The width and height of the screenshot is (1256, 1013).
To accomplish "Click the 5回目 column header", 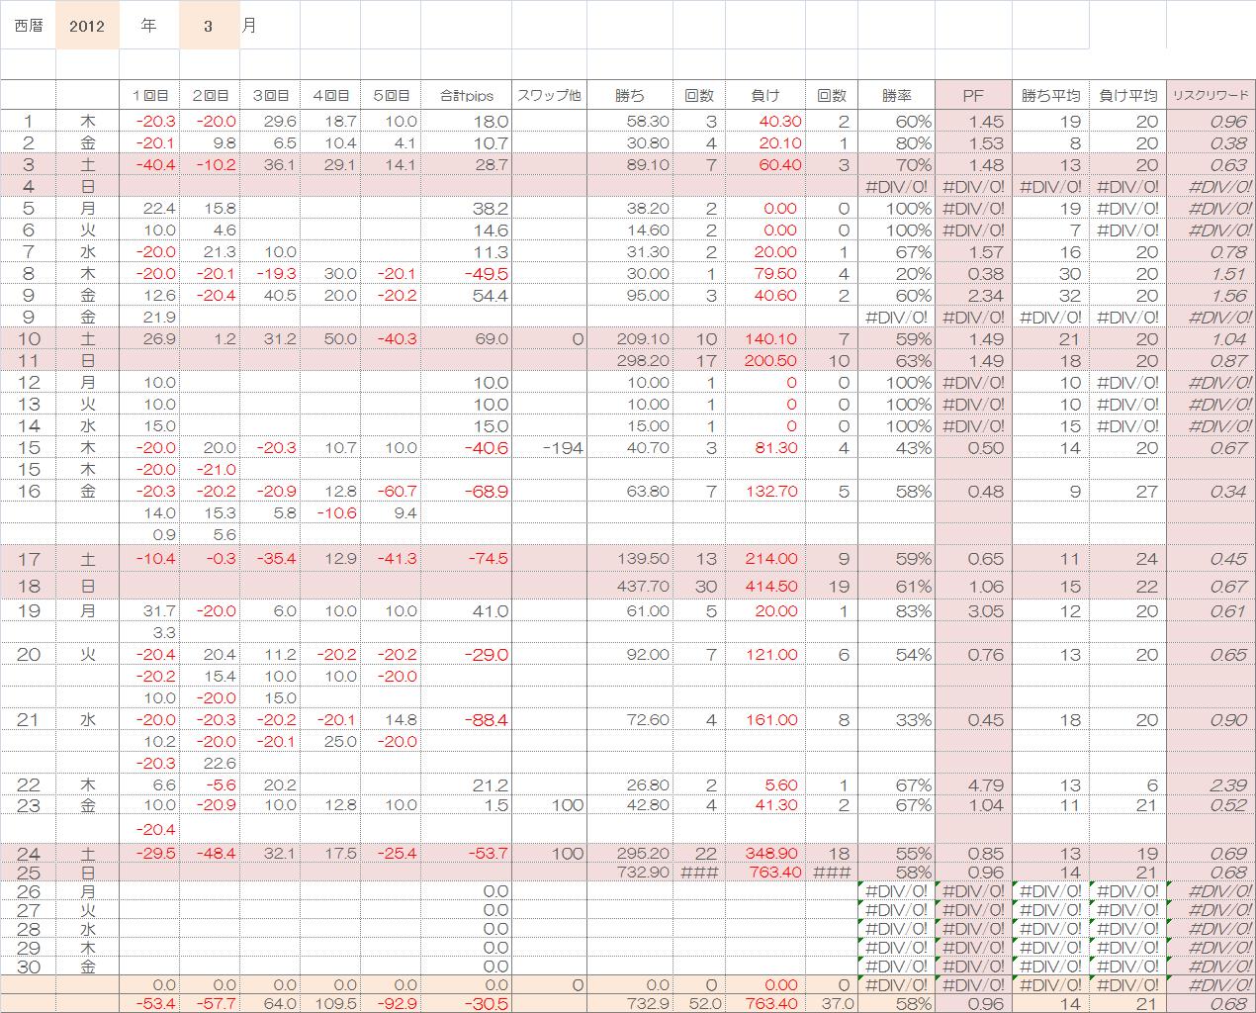I will 391,96.
